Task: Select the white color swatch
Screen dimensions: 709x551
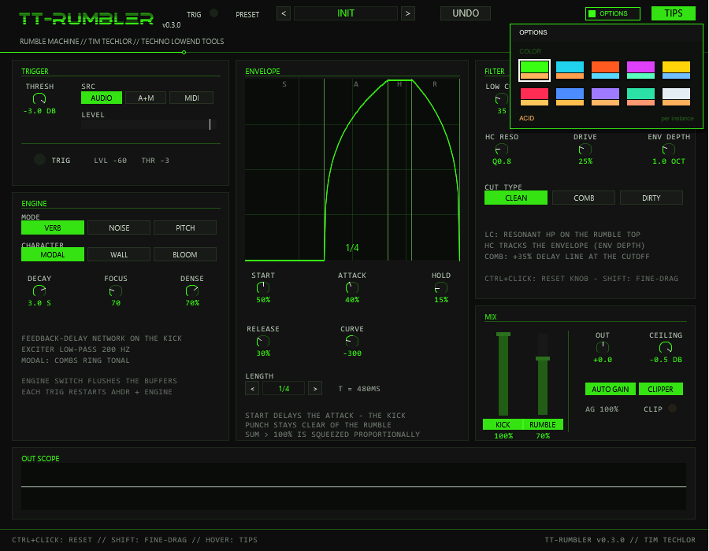Action: coord(677,97)
